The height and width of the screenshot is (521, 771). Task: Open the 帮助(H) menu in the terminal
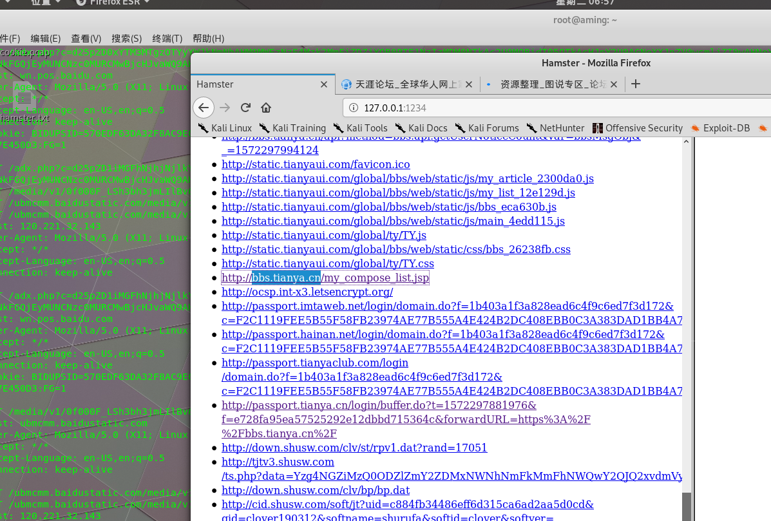point(209,39)
